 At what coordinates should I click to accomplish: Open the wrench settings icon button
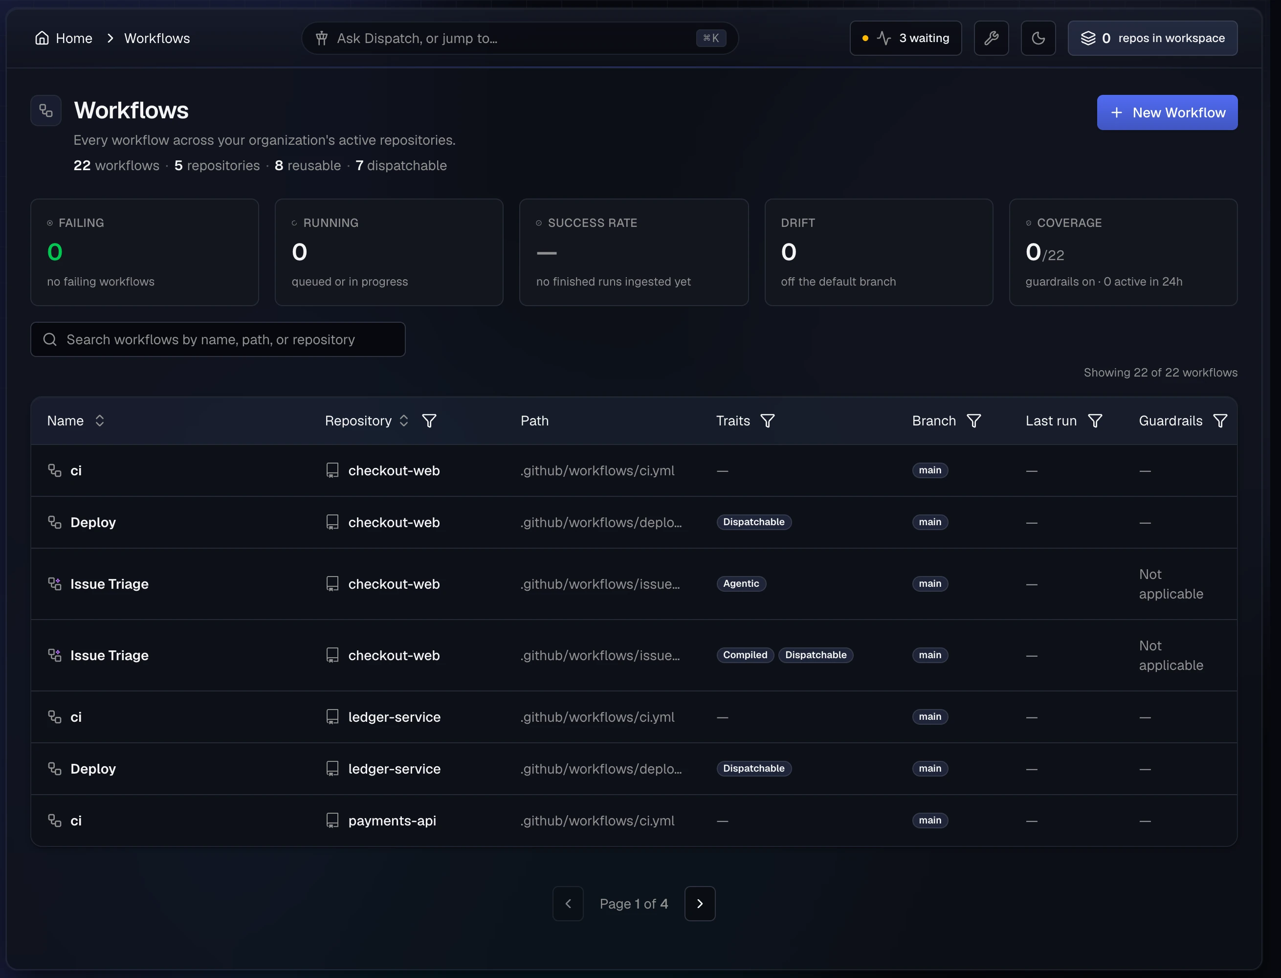[x=991, y=39]
